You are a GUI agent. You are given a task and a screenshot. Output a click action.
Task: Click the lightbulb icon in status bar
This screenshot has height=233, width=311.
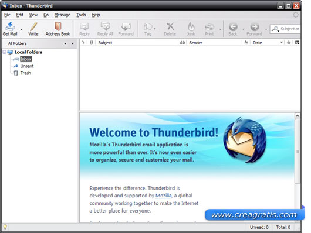5,227
